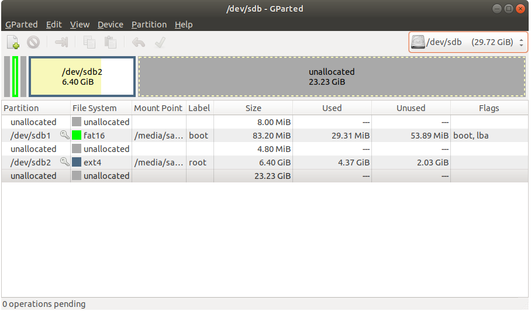Click the key icon beside /dev/sdb1
The height and width of the screenshot is (311, 531).
pyautogui.click(x=64, y=136)
